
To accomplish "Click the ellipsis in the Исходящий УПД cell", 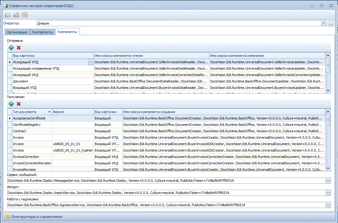I will click(91, 62).
